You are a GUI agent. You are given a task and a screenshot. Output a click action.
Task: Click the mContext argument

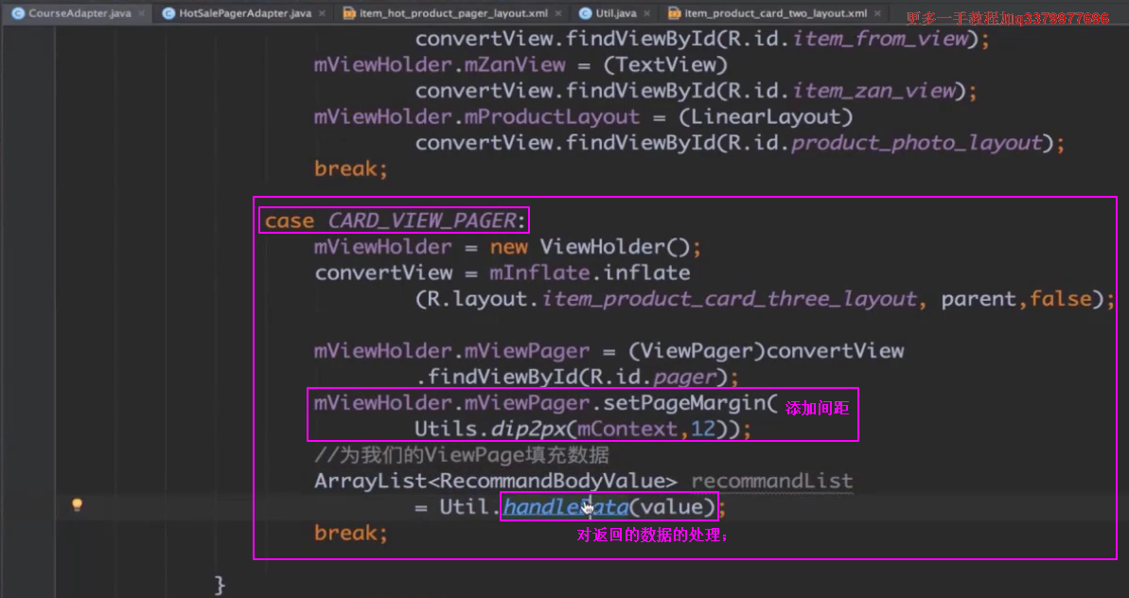point(627,430)
